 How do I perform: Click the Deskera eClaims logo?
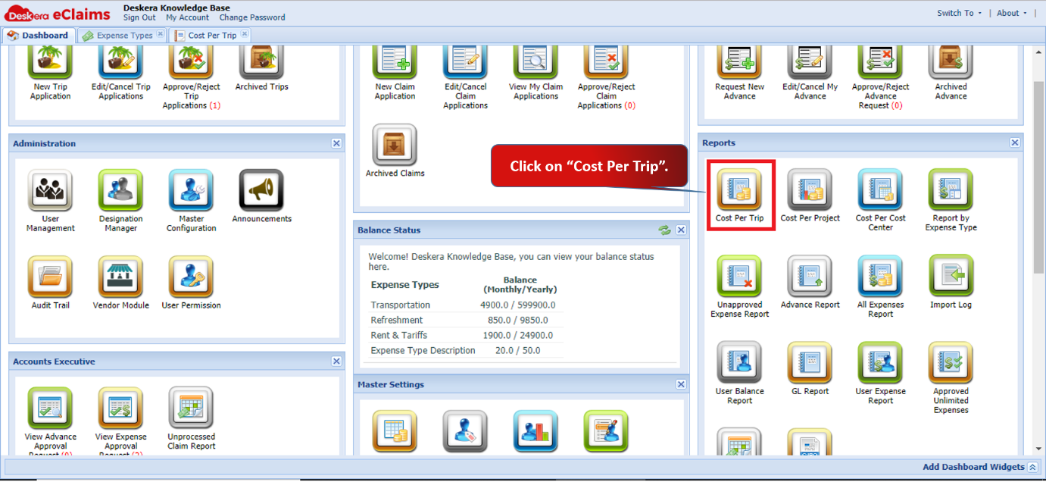(x=58, y=13)
